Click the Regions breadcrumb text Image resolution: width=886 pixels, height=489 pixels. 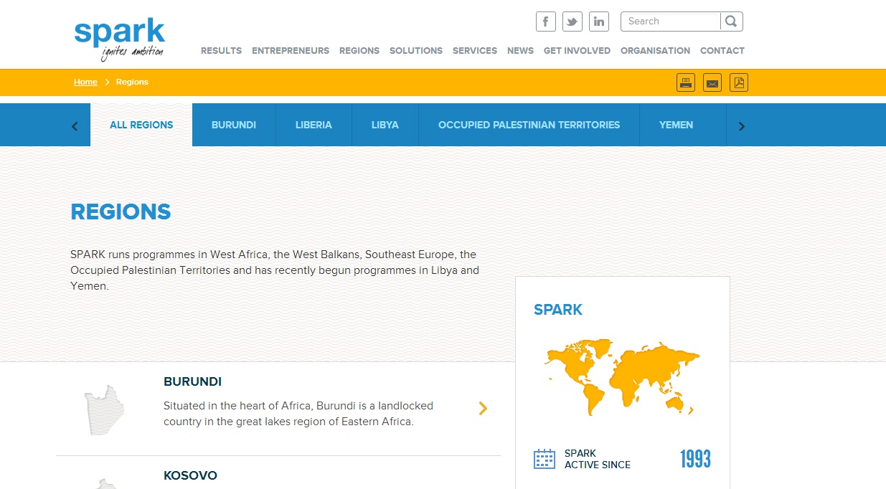[132, 82]
